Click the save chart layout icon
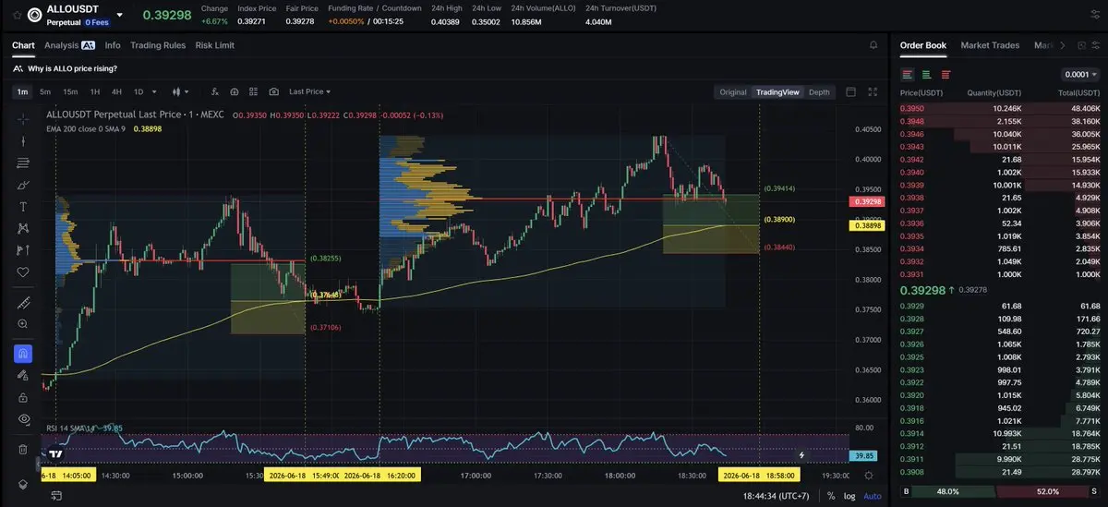 pos(235,91)
